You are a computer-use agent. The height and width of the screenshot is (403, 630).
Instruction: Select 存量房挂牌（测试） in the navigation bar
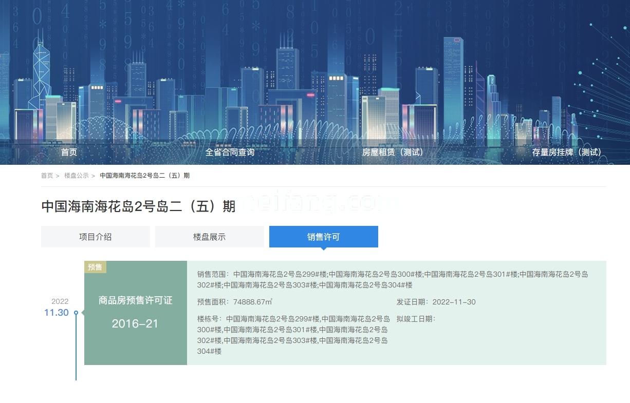pyautogui.click(x=566, y=152)
